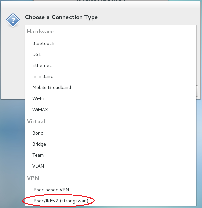Viewport: 202px width, 208px height.
Task: Choose Team from the Virtual section
Action: pyautogui.click(x=38, y=155)
